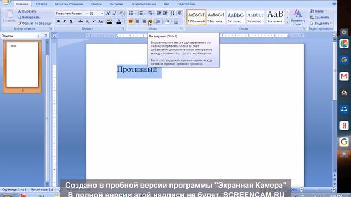Open the Вид ribbon tab

tap(167, 4)
